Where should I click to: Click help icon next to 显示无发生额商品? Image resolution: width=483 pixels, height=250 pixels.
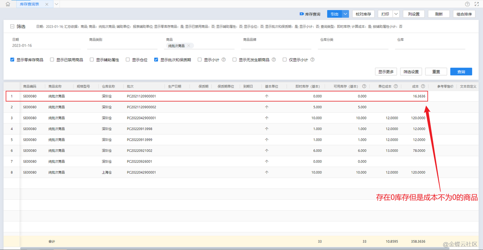[274, 60]
